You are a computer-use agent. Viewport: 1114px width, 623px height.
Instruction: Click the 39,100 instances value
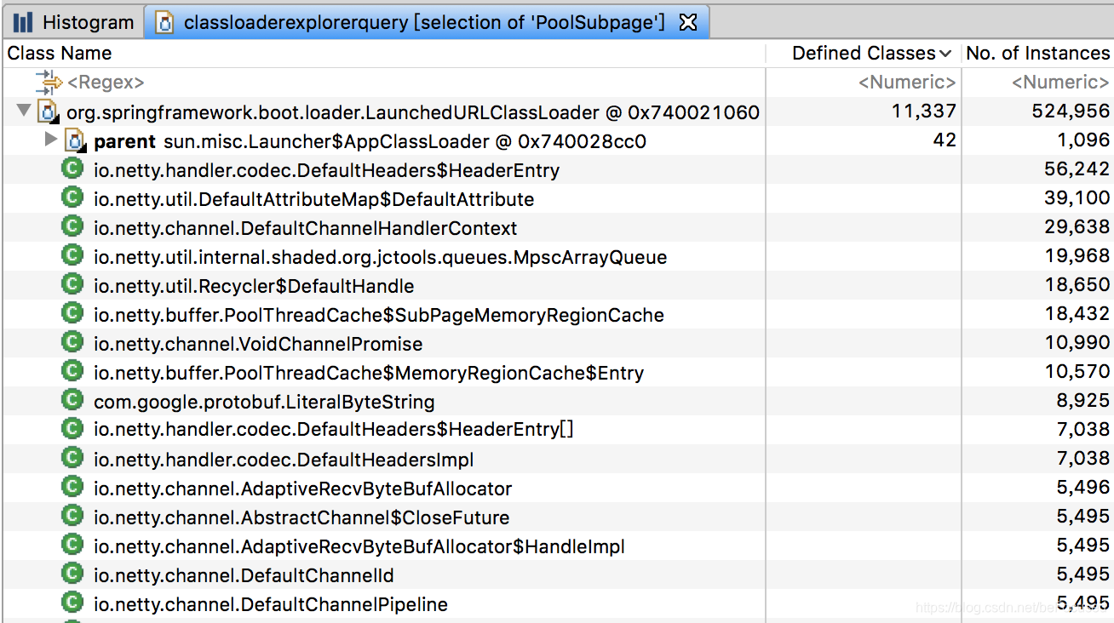tap(1077, 198)
